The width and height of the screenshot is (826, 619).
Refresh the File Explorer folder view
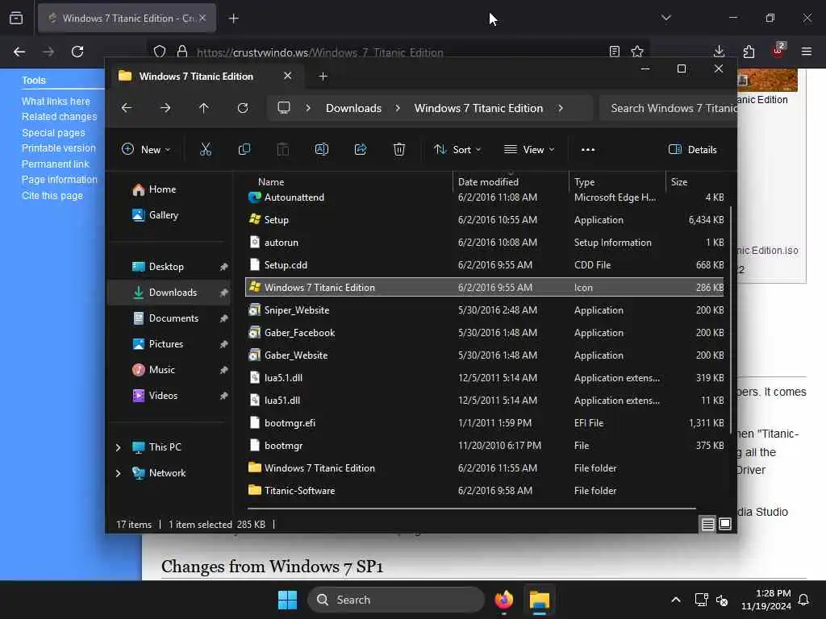(243, 108)
